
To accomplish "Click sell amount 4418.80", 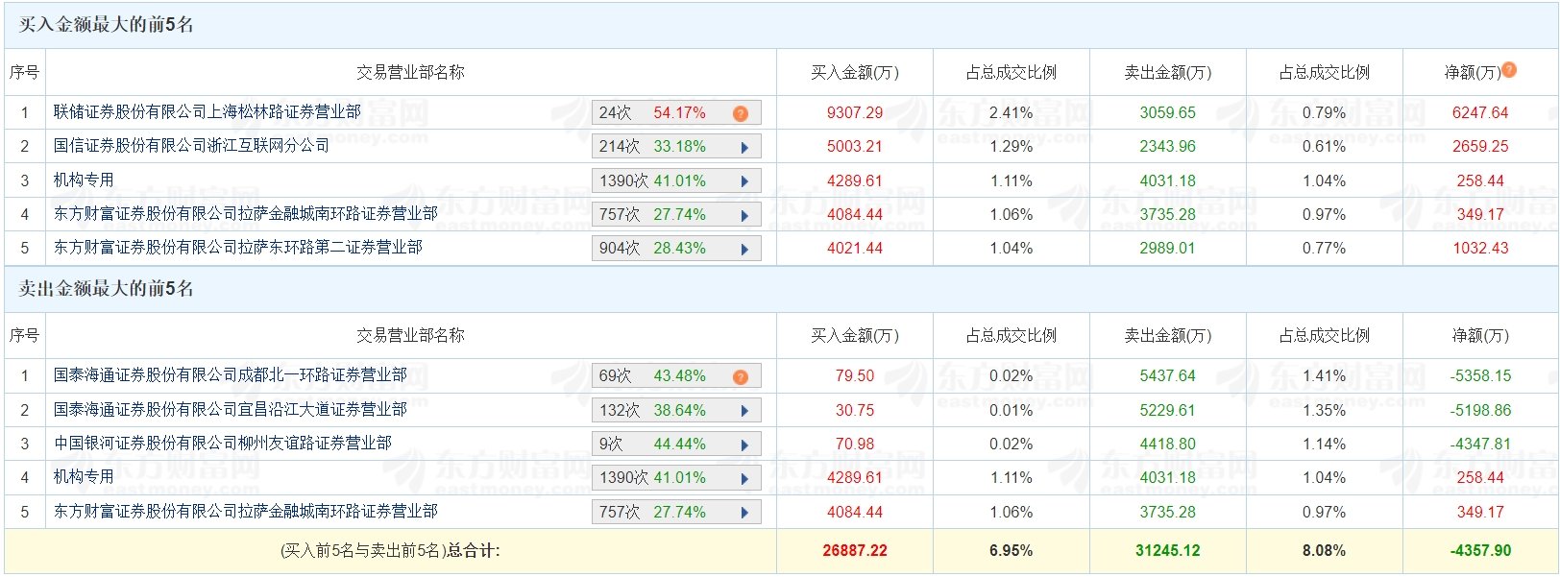I will point(1168,444).
